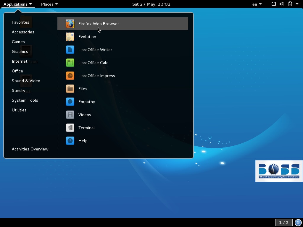Viewport: 303px width, 227px height.
Task: Open LibreOffice Calc spreadsheet
Action: pyautogui.click(x=93, y=63)
